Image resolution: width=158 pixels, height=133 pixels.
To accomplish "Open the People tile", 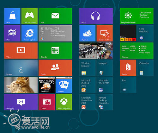I will (55, 68).
